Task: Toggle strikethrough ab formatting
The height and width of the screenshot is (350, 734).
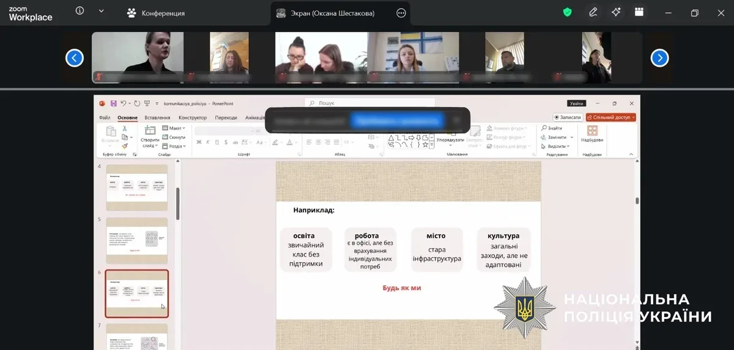Action: (x=235, y=142)
